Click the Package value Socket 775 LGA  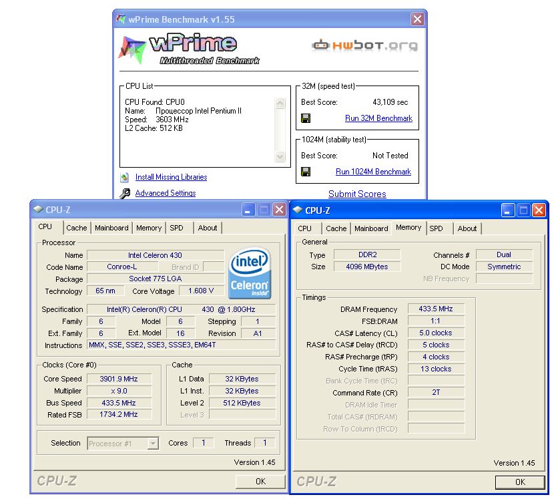coord(156,279)
